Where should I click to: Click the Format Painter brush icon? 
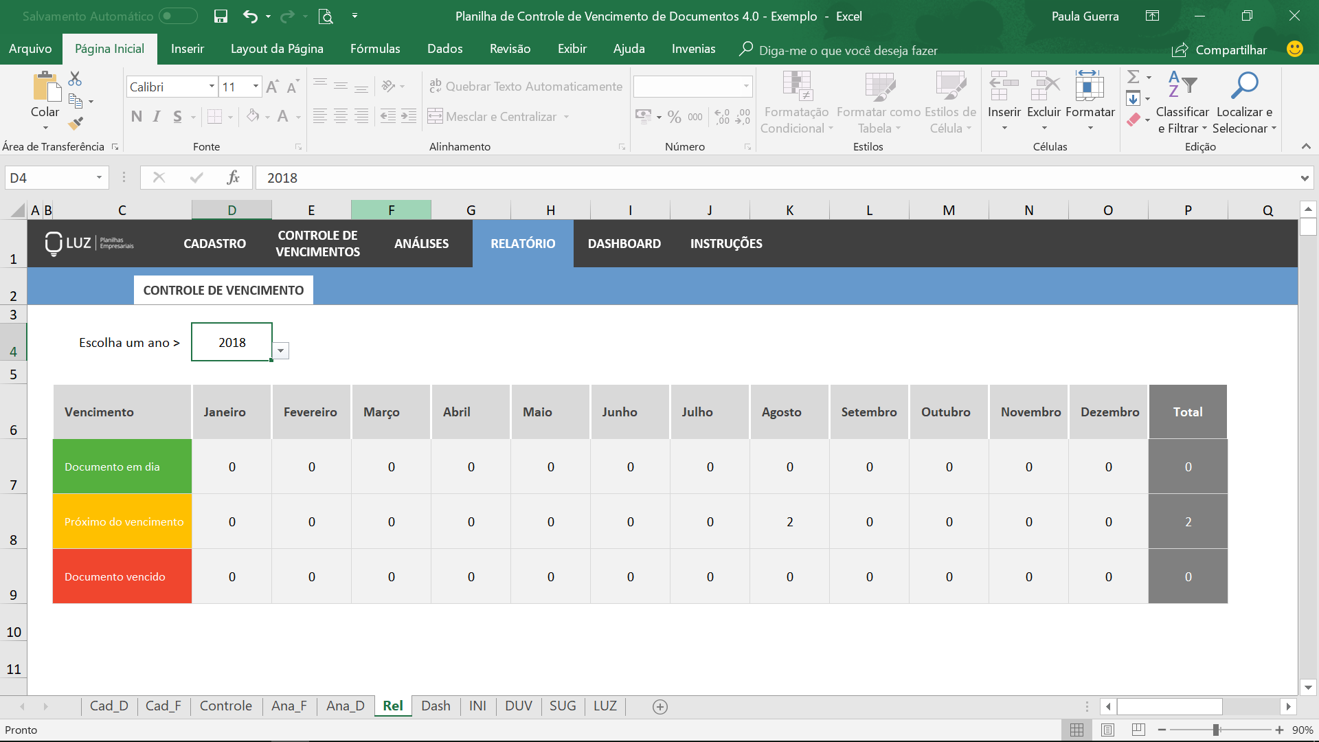pyautogui.click(x=76, y=124)
